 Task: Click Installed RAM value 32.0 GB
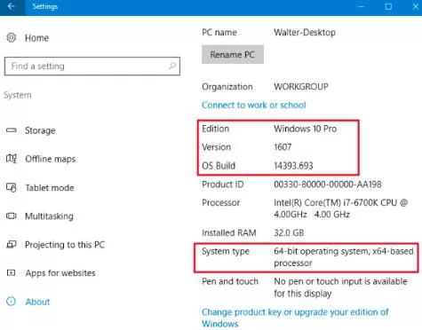pos(289,232)
